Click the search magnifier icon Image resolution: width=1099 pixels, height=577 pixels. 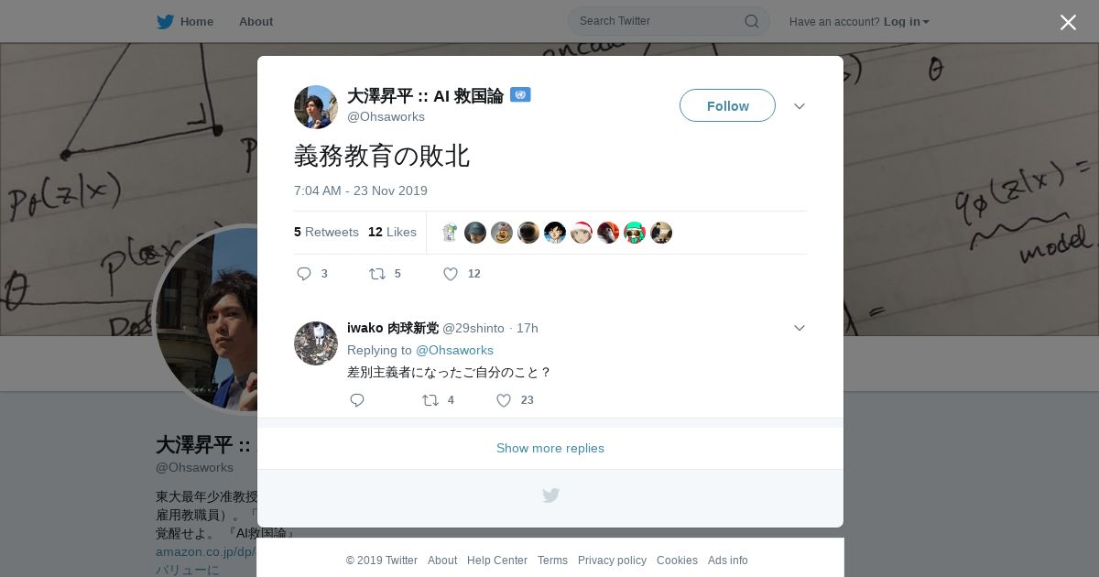751,21
